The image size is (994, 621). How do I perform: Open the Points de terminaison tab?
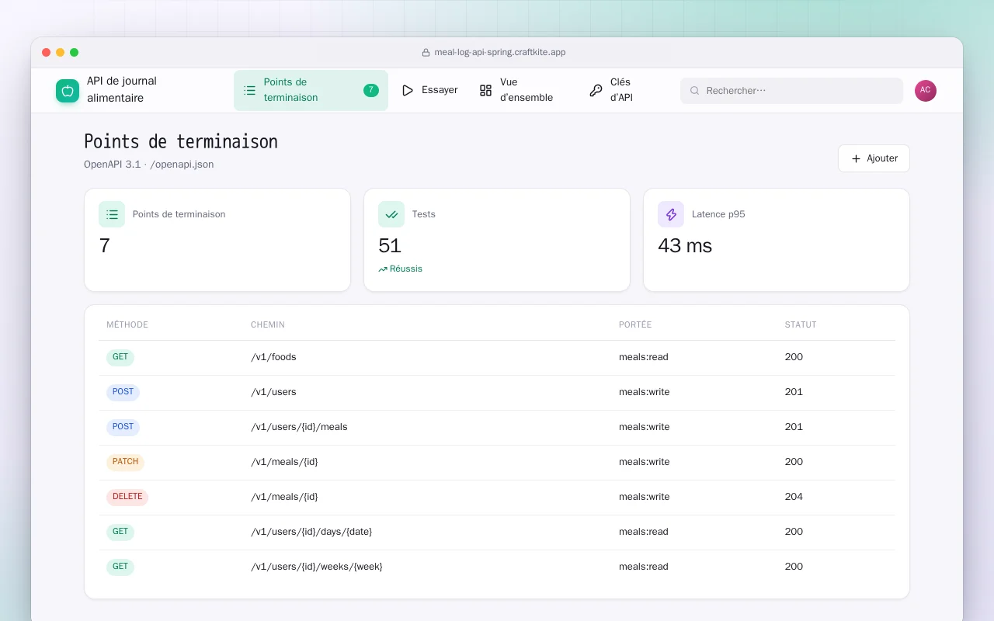tap(311, 91)
